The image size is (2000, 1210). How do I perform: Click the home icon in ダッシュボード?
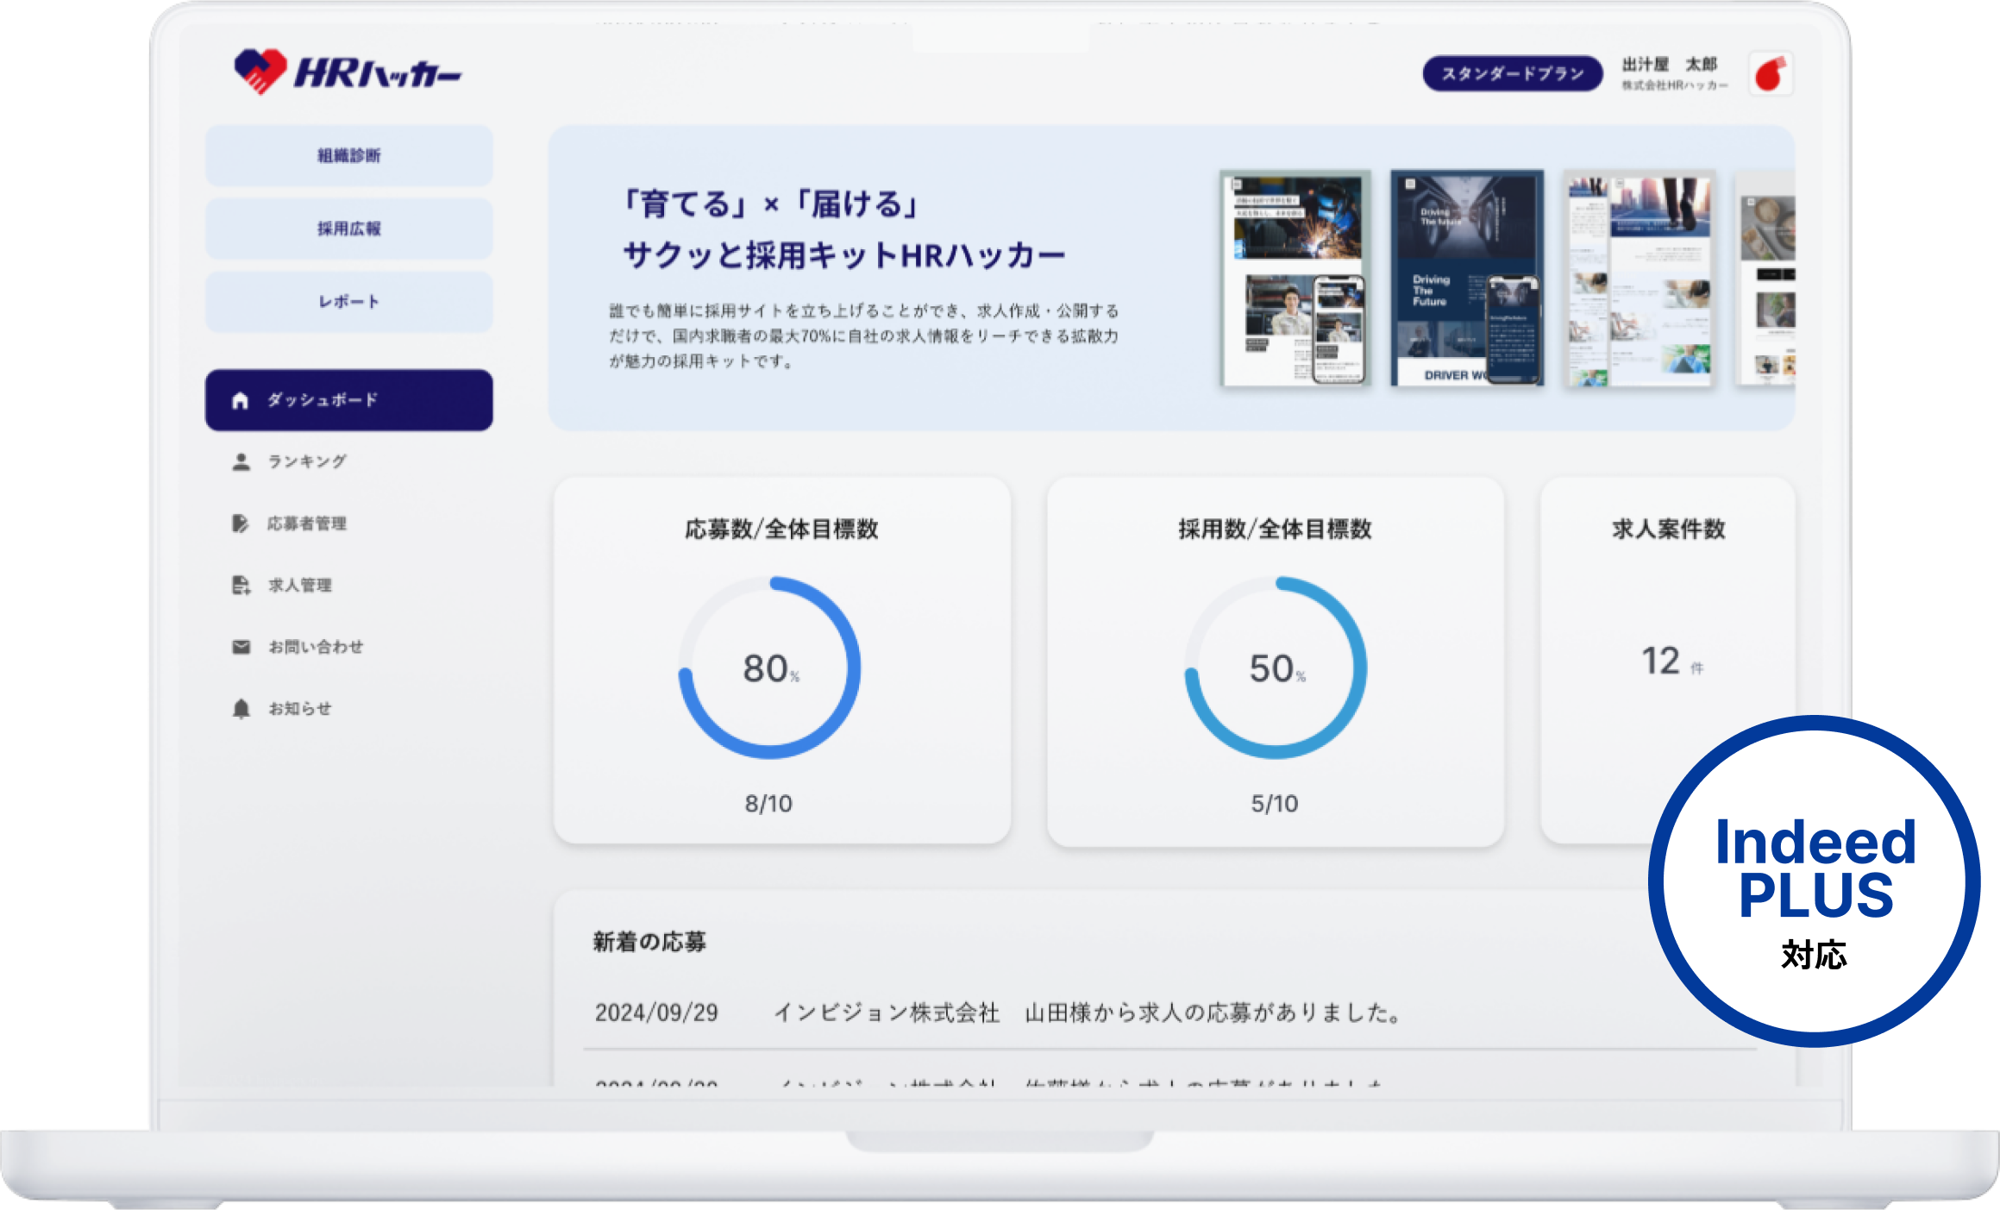240,400
